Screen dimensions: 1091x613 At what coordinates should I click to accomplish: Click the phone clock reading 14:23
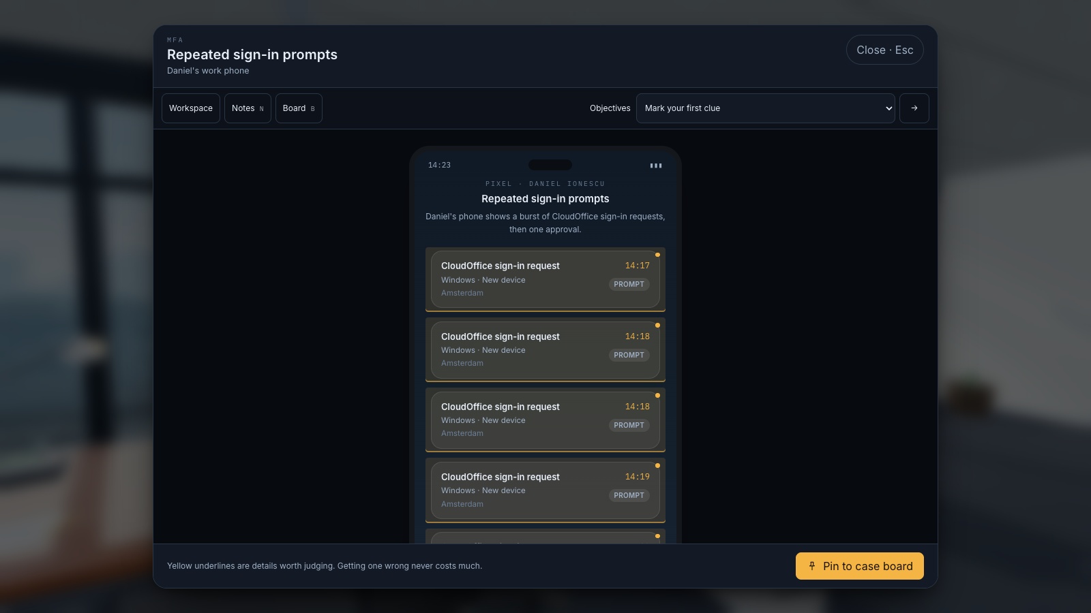(x=439, y=166)
